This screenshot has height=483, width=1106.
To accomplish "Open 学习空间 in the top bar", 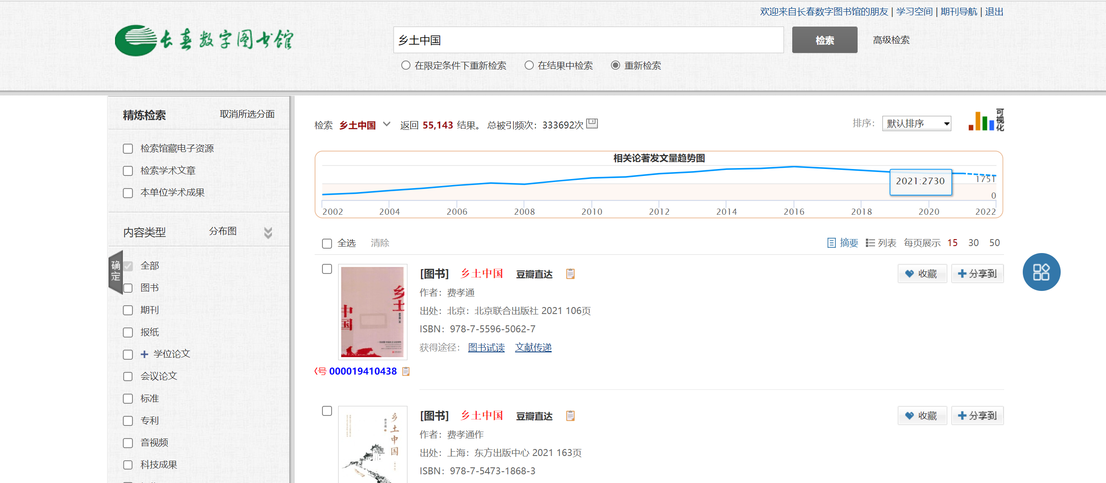I will coord(914,12).
